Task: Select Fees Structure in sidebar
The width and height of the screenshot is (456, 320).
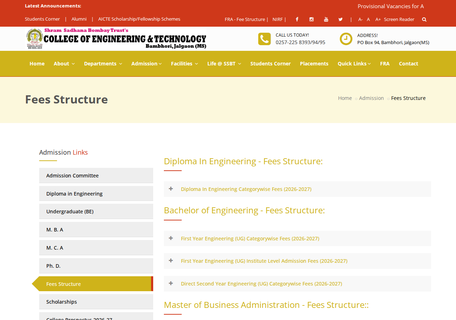Action: pos(96,284)
